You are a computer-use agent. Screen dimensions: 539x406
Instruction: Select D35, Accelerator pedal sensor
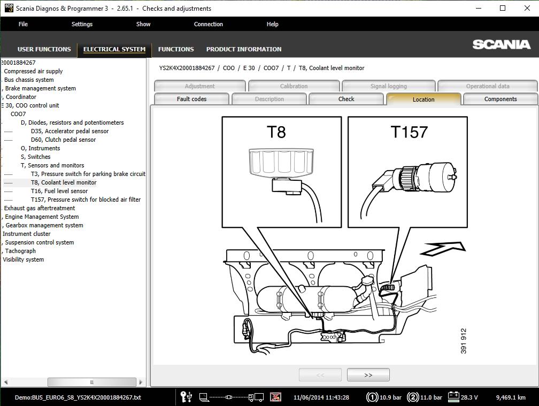coord(70,132)
